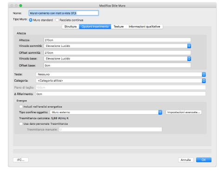
Task: Open the Vincolo base dropdown
Action: [x=117, y=58]
